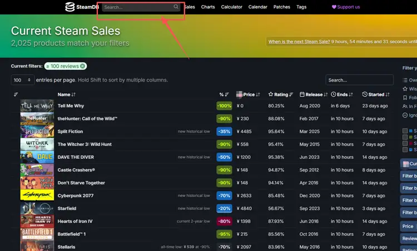Open the Castle Crashers link

click(76, 170)
